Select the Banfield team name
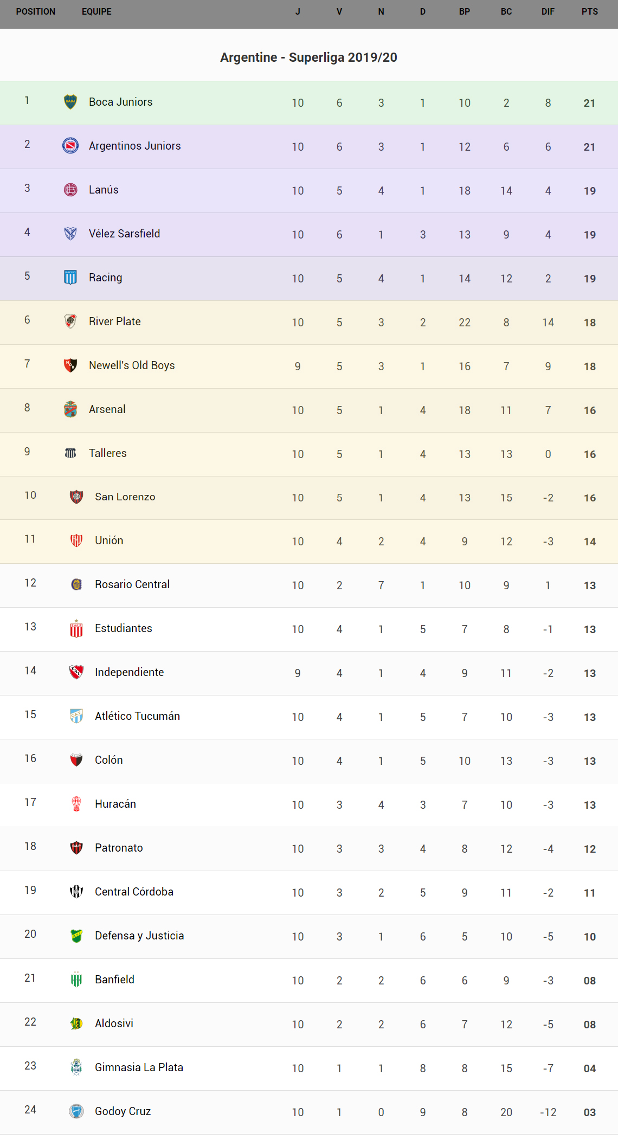Screen dimensions: 618x1140 [x=114, y=980]
